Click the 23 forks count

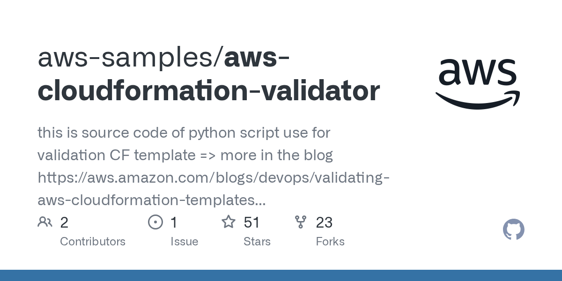pos(324,222)
